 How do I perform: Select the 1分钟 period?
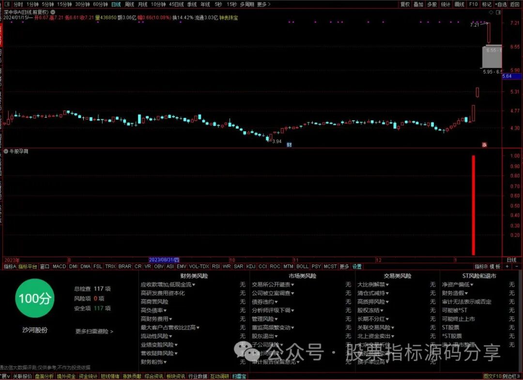(x=32, y=4)
